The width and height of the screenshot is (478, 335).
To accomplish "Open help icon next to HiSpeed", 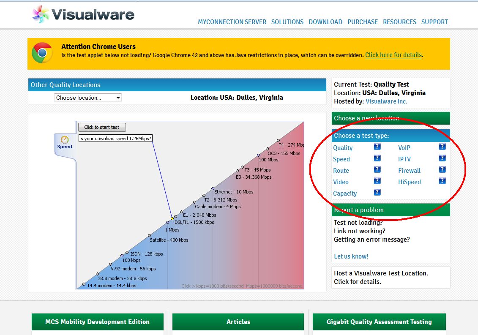I will pyautogui.click(x=442, y=181).
